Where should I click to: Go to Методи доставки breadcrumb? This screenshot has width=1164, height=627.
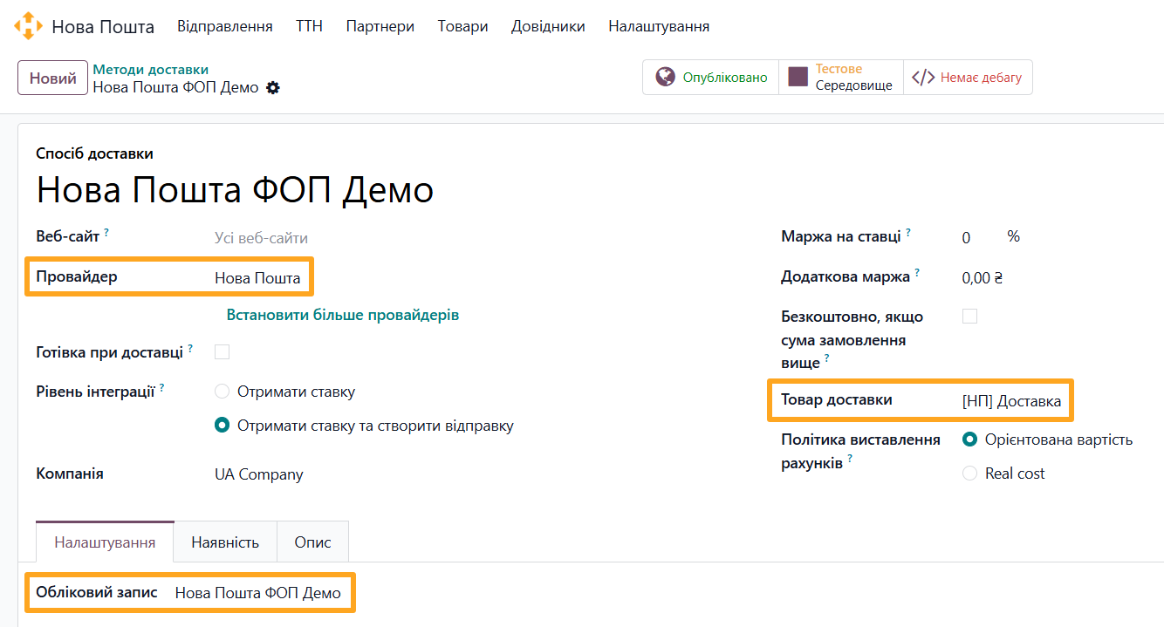click(151, 70)
